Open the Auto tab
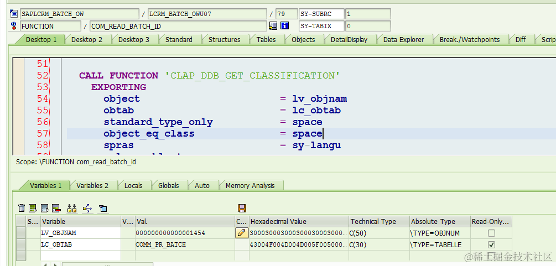The height and width of the screenshot is (266, 556). coord(202,185)
